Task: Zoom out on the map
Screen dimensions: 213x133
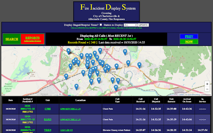Action: (x=207, y=90)
